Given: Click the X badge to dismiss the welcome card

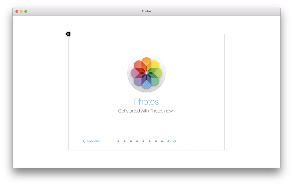Looking at the screenshot, I should tap(68, 33).
